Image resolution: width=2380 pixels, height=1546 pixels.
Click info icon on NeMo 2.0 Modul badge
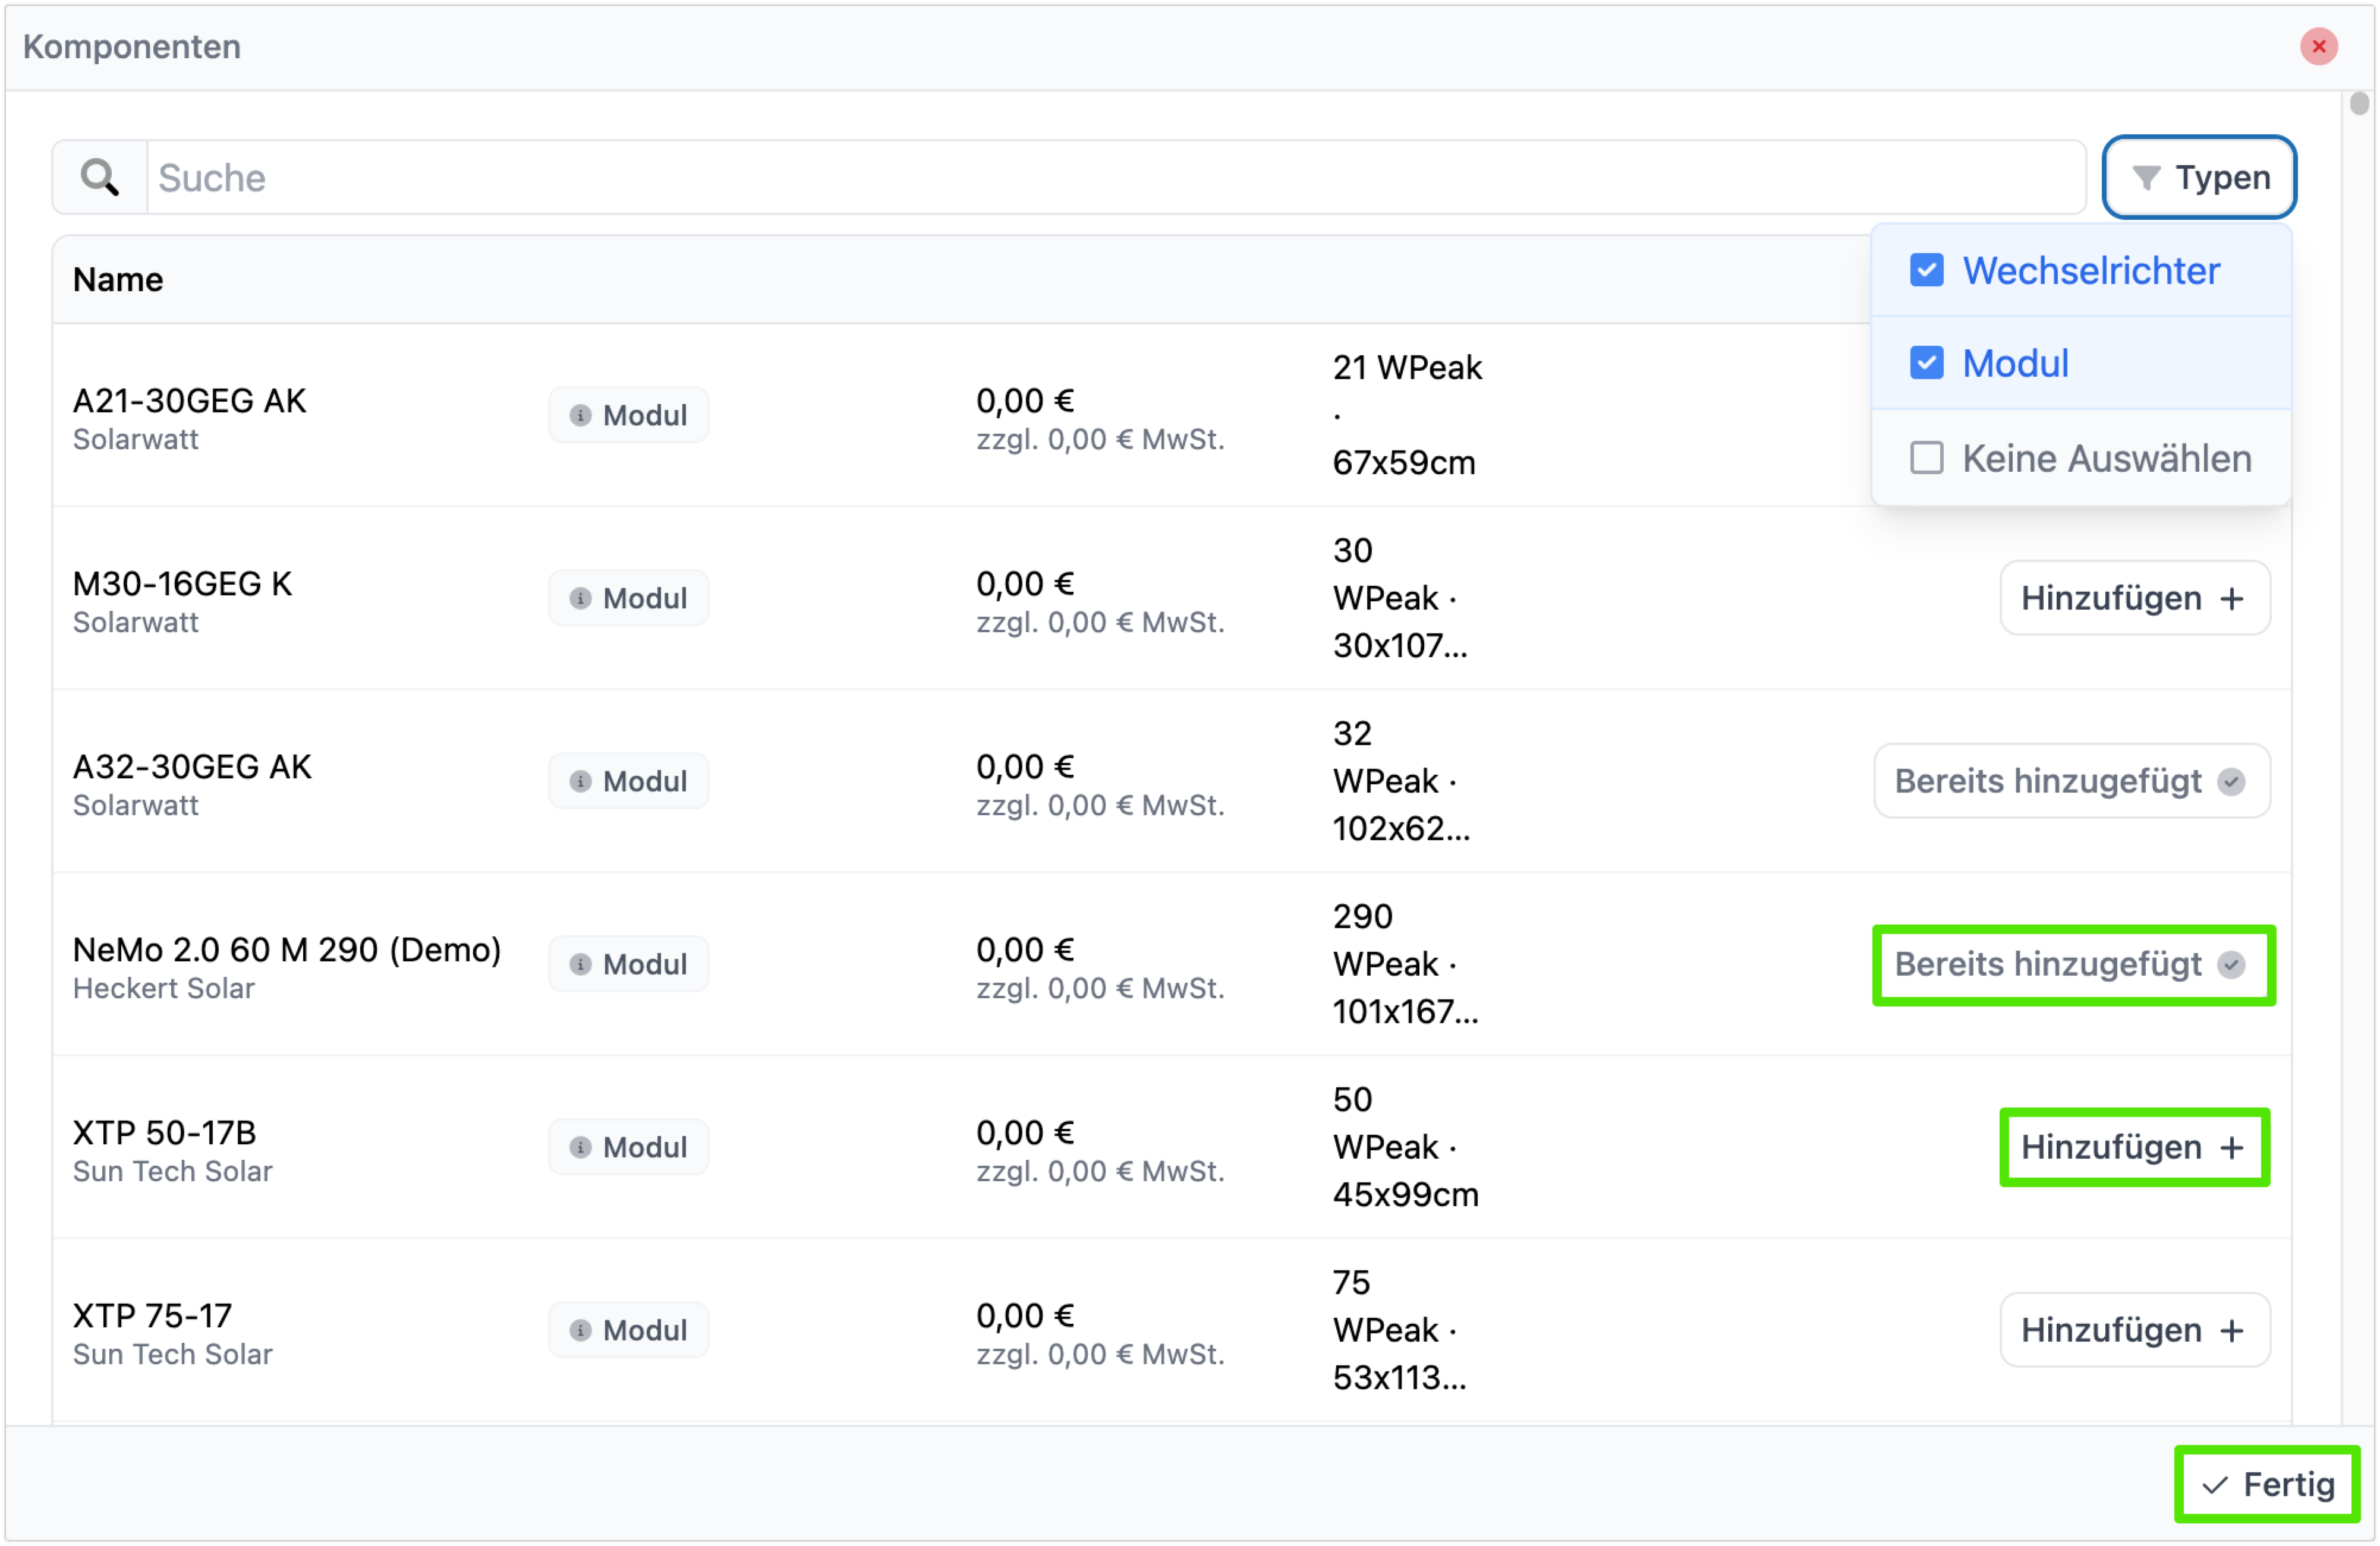580,963
